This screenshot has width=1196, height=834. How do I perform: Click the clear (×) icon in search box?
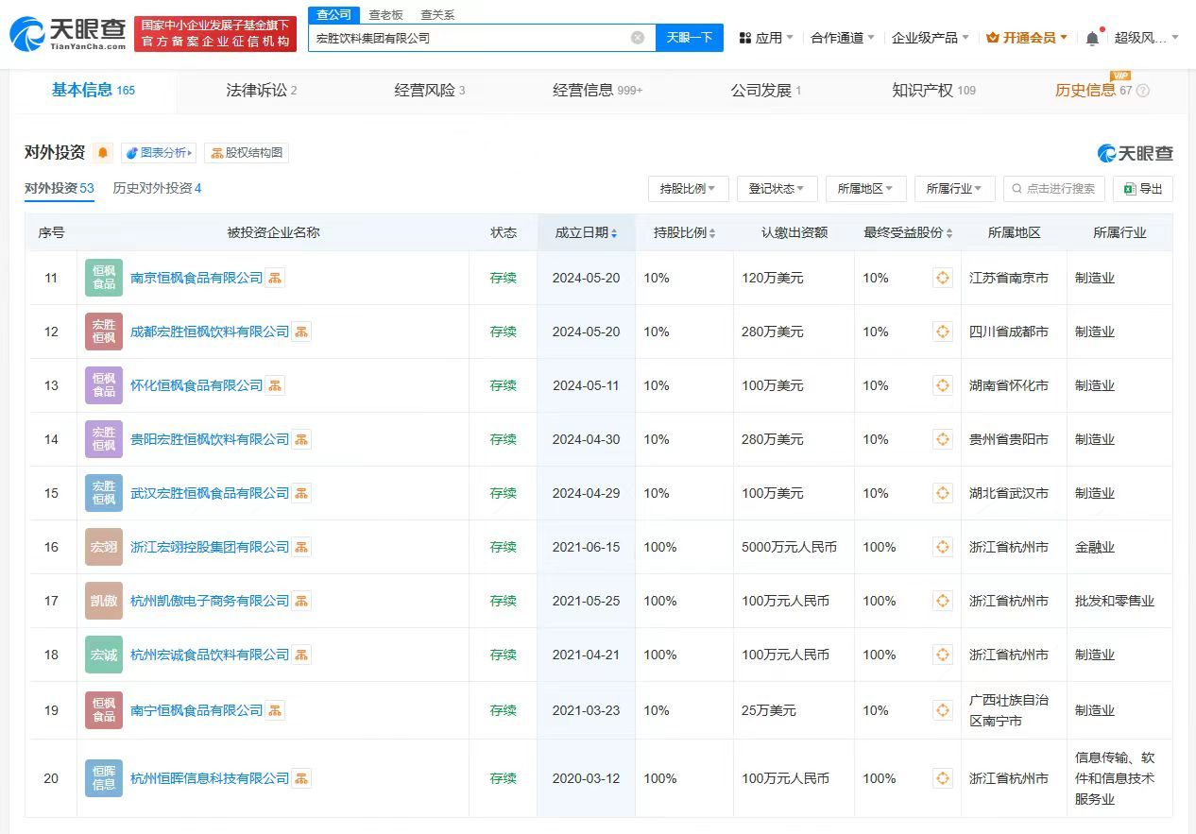click(638, 37)
